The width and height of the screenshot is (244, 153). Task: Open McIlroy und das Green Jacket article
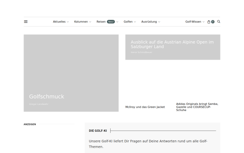(x=145, y=107)
